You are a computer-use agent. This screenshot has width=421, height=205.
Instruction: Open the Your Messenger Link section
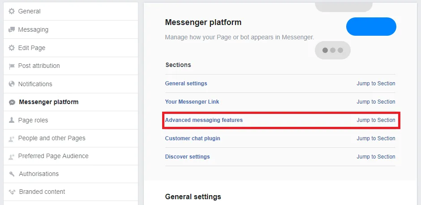pyautogui.click(x=192, y=102)
